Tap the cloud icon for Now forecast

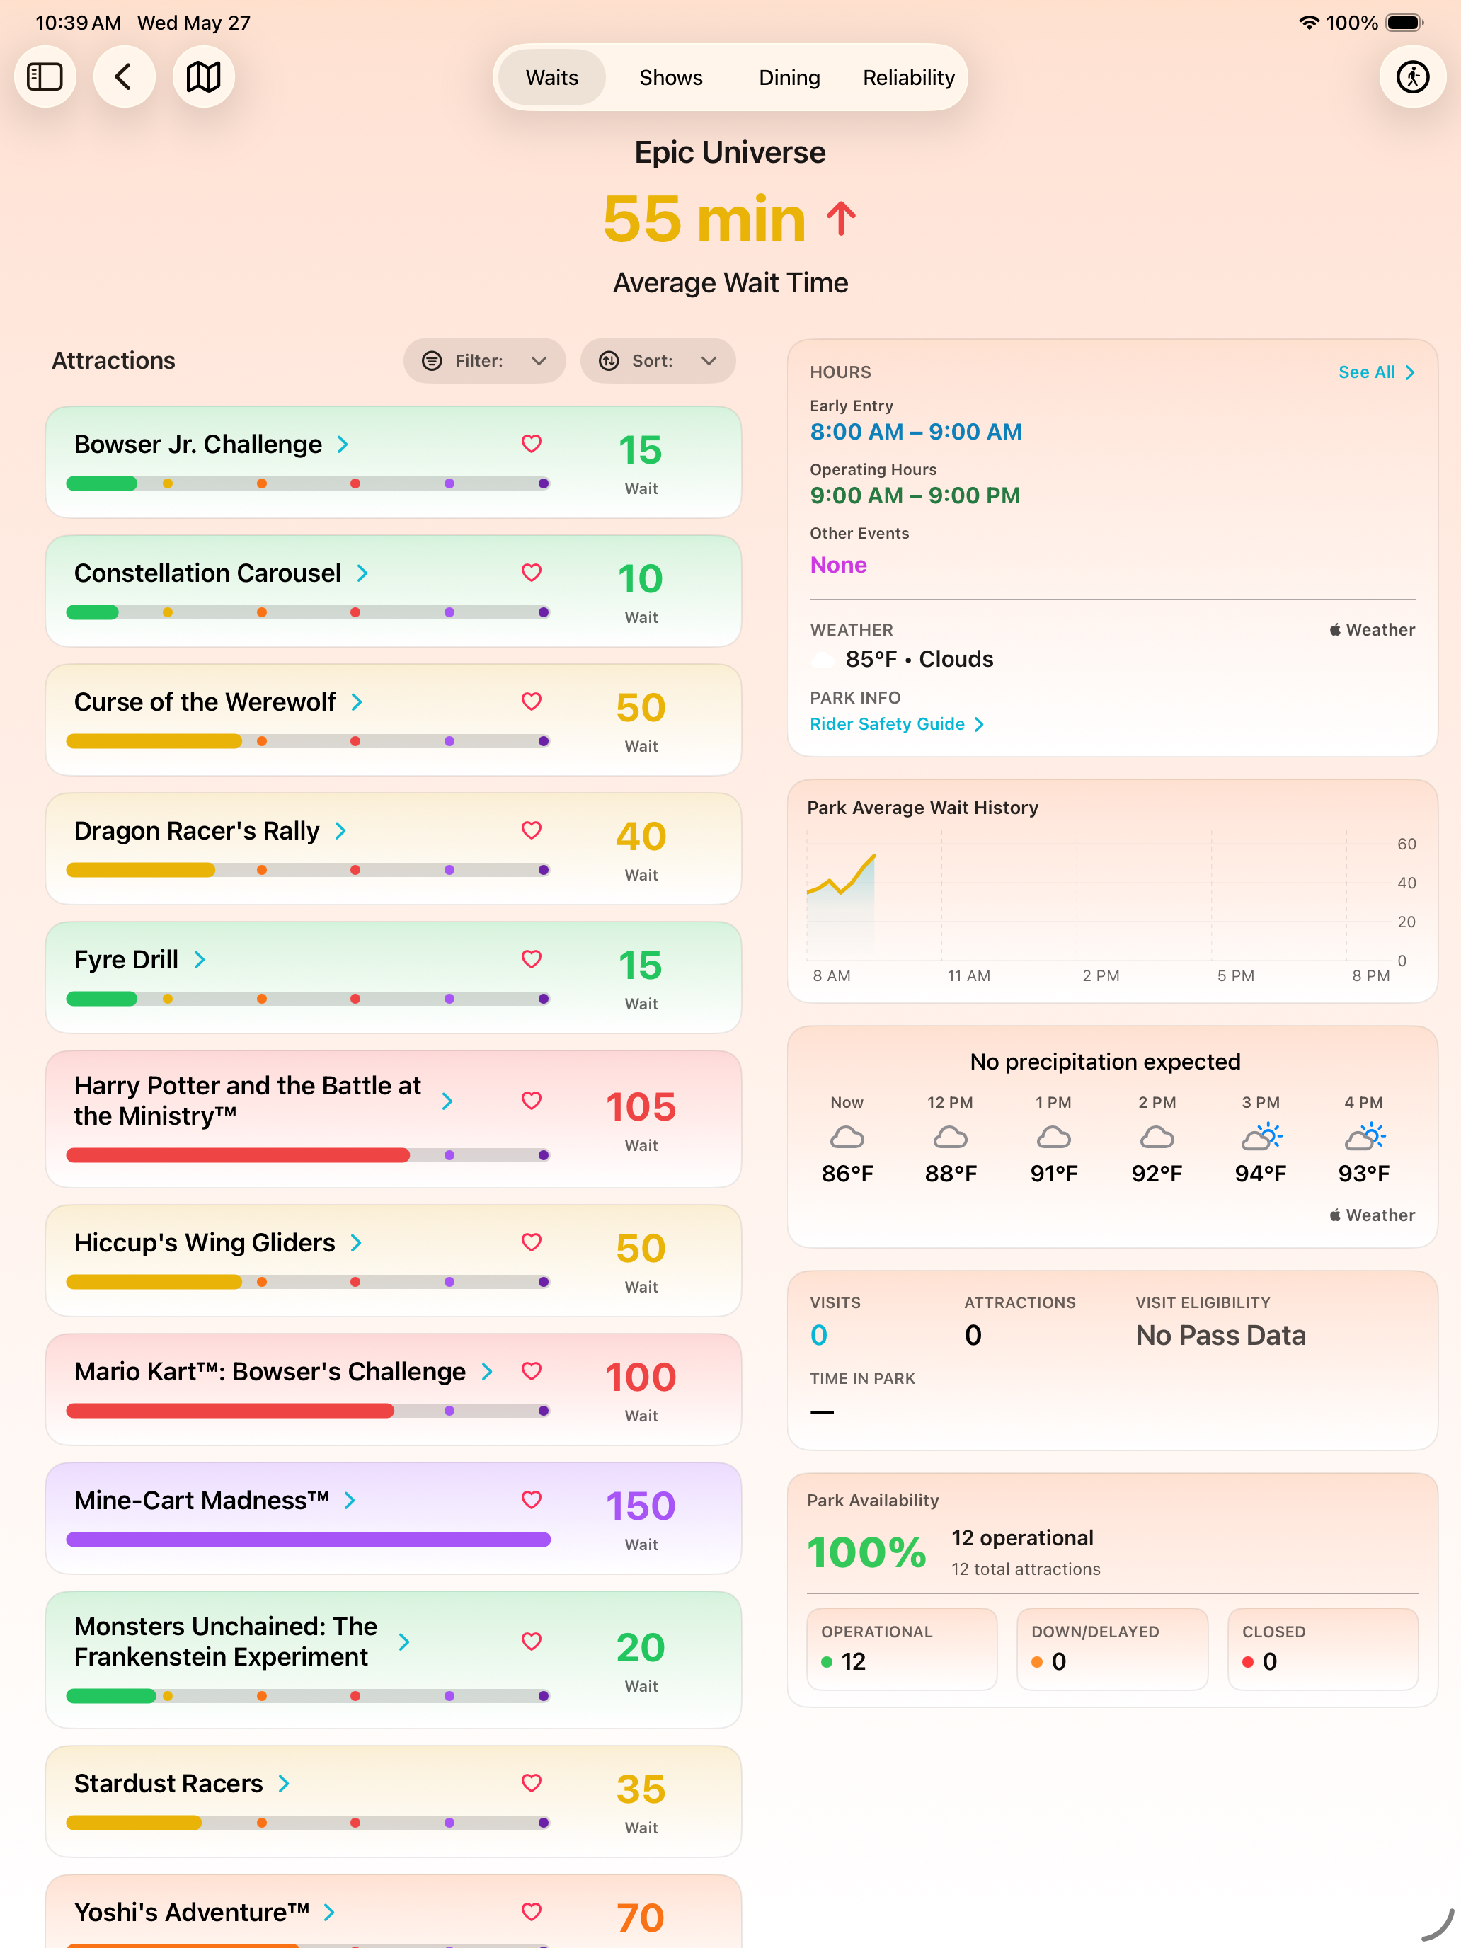coord(847,1137)
